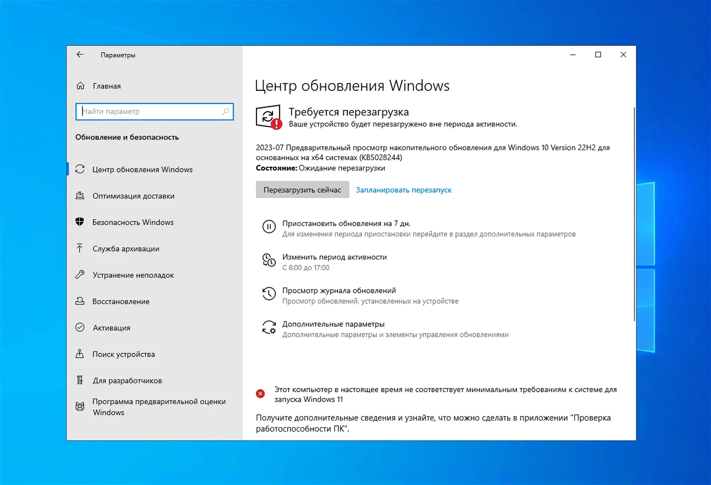
Task: Open Оптимизация доставки section
Action: (x=155, y=196)
